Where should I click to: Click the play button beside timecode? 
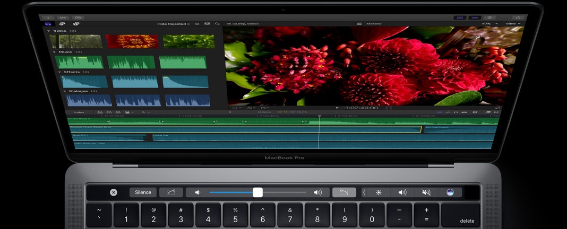(x=338, y=108)
